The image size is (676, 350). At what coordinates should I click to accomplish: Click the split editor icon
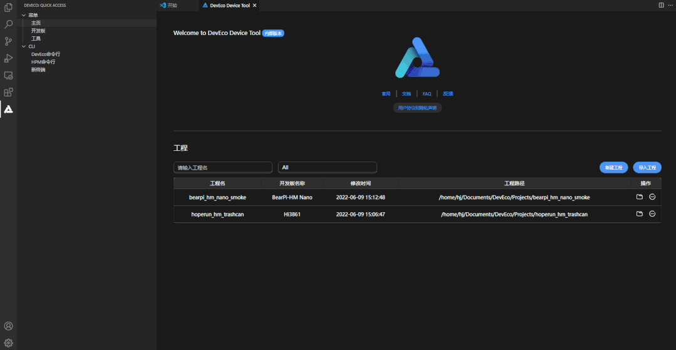[662, 5]
